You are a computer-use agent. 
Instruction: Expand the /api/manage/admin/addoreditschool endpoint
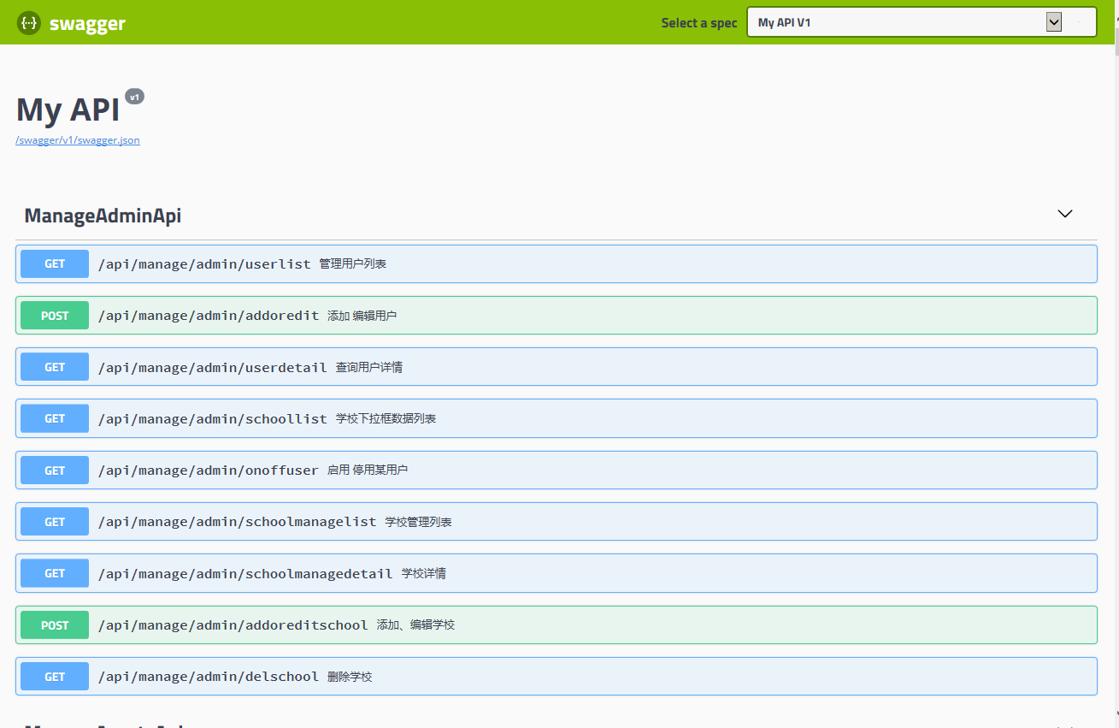click(x=557, y=625)
